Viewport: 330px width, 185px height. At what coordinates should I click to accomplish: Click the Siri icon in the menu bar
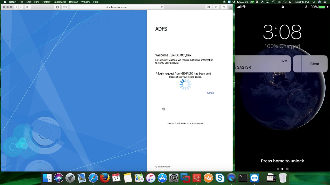[x=320, y=2]
